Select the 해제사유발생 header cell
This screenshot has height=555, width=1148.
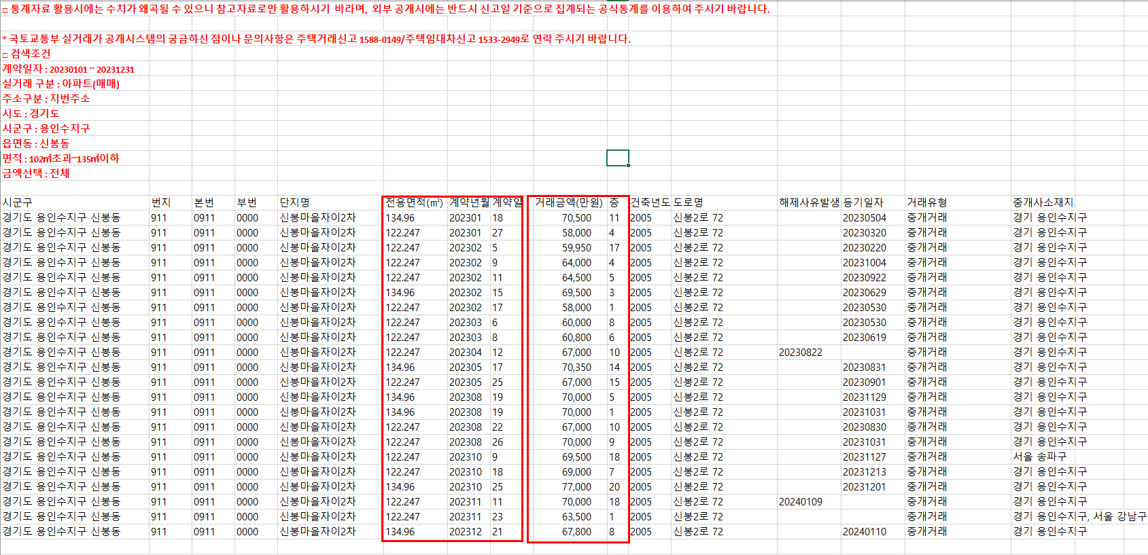[809, 202]
